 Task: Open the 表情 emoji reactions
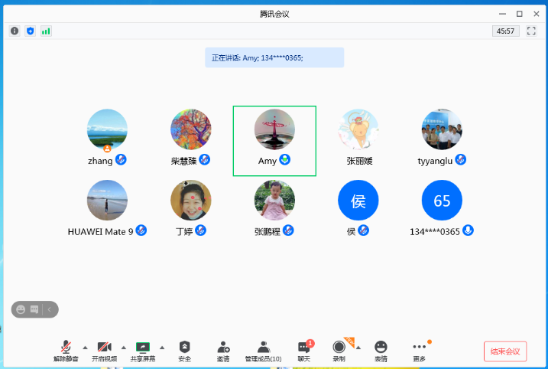[381, 351]
